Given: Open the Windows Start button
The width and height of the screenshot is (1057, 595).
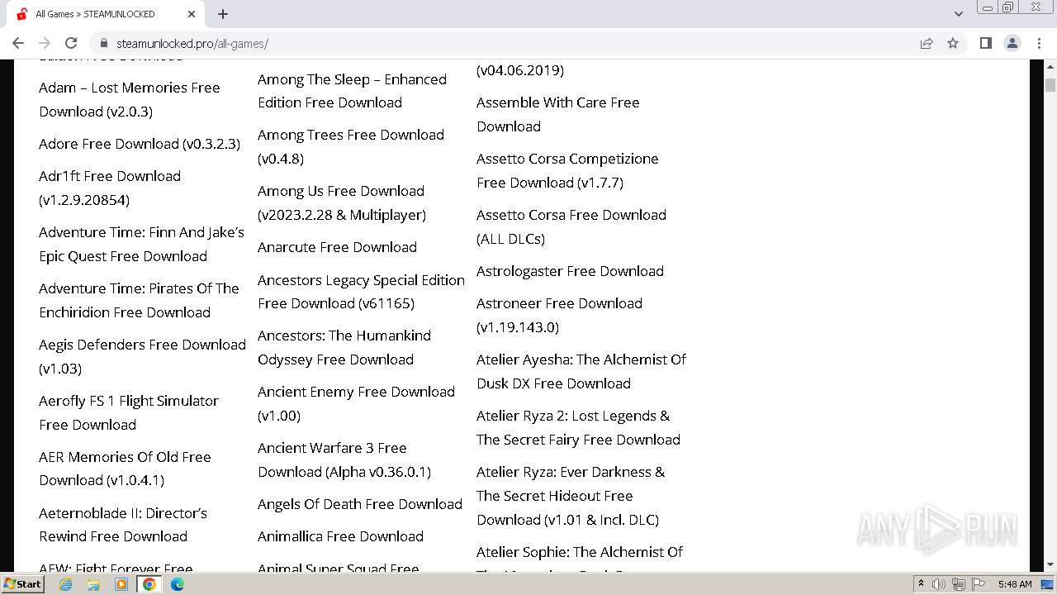Looking at the screenshot, I should click(x=22, y=584).
